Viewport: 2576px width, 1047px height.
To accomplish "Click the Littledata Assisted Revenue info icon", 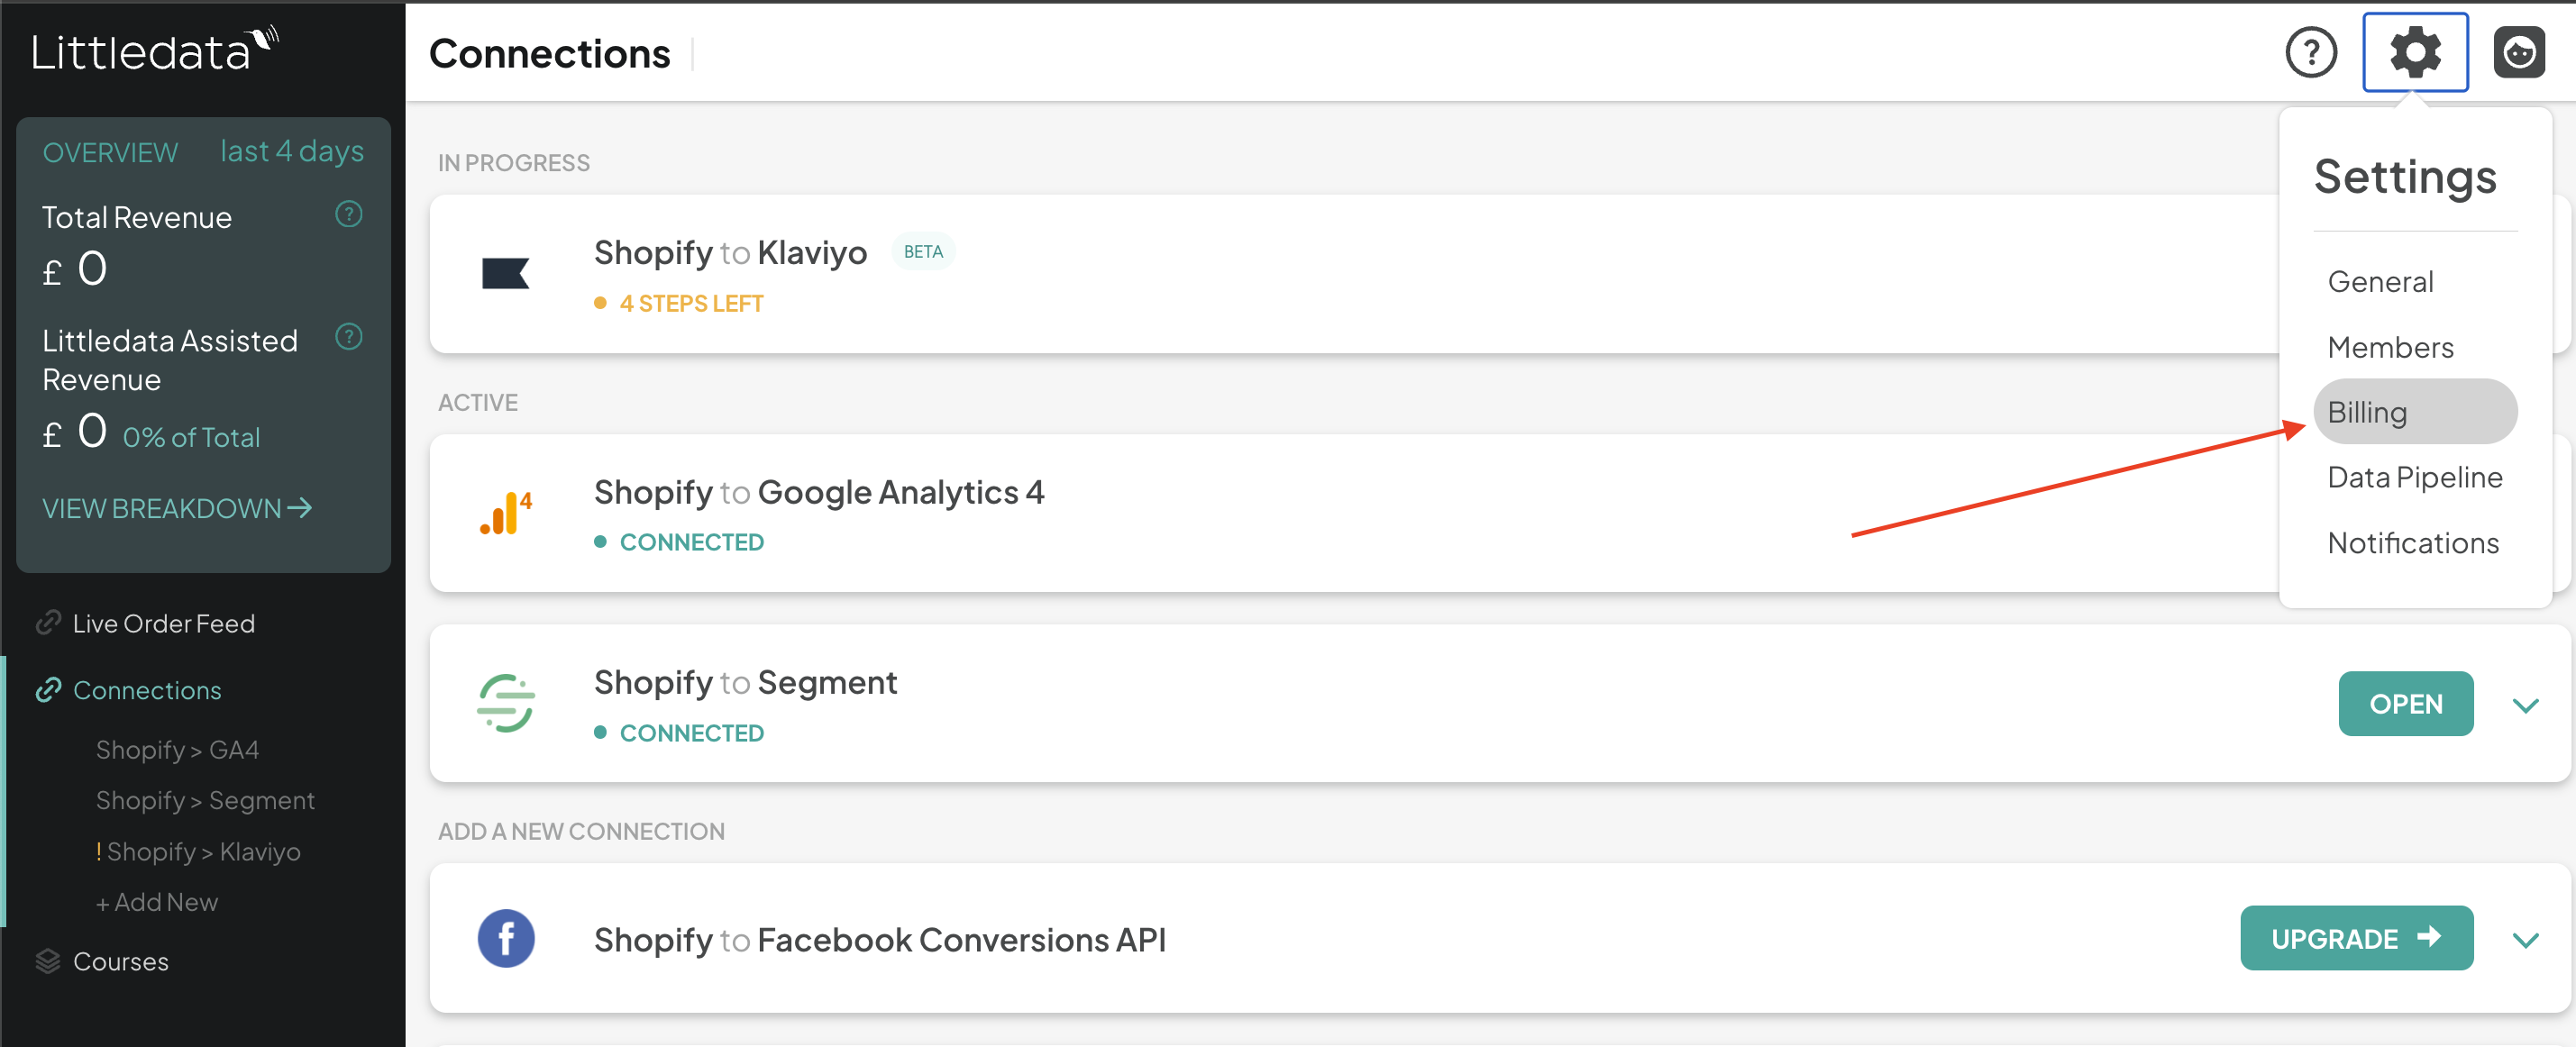I will (348, 337).
